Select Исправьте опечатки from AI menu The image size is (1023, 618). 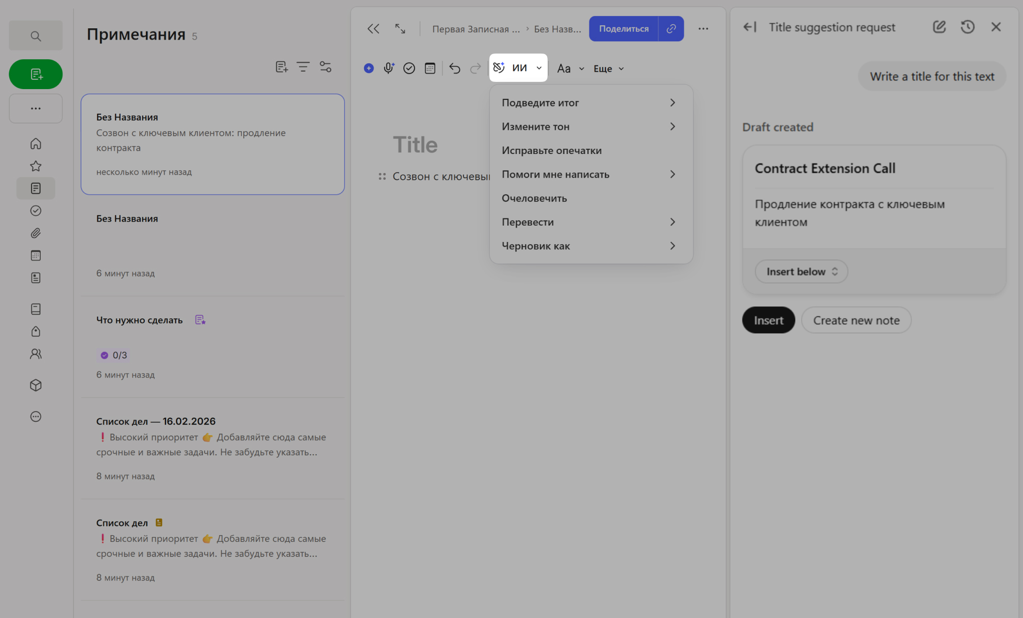pos(551,150)
